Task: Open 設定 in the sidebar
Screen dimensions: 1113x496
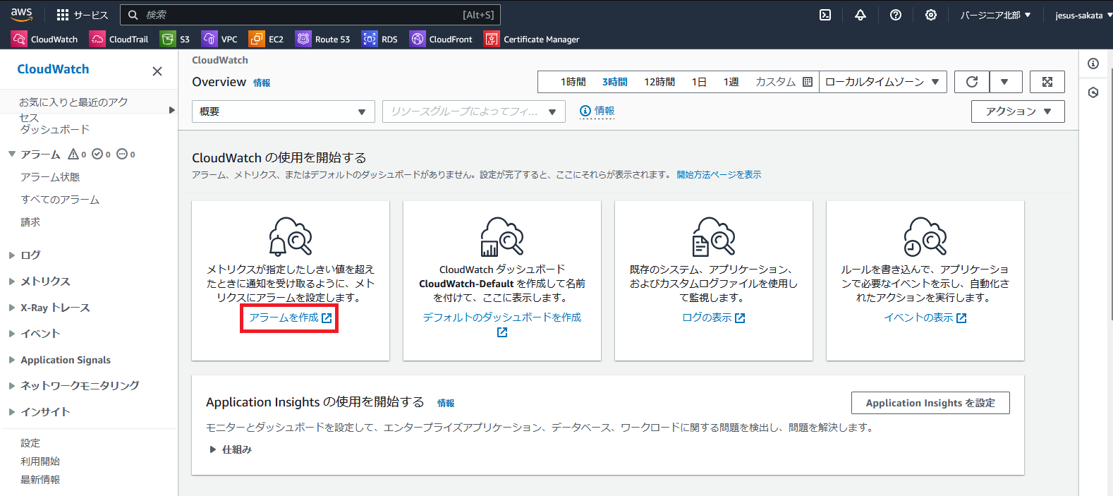Action: (x=30, y=443)
